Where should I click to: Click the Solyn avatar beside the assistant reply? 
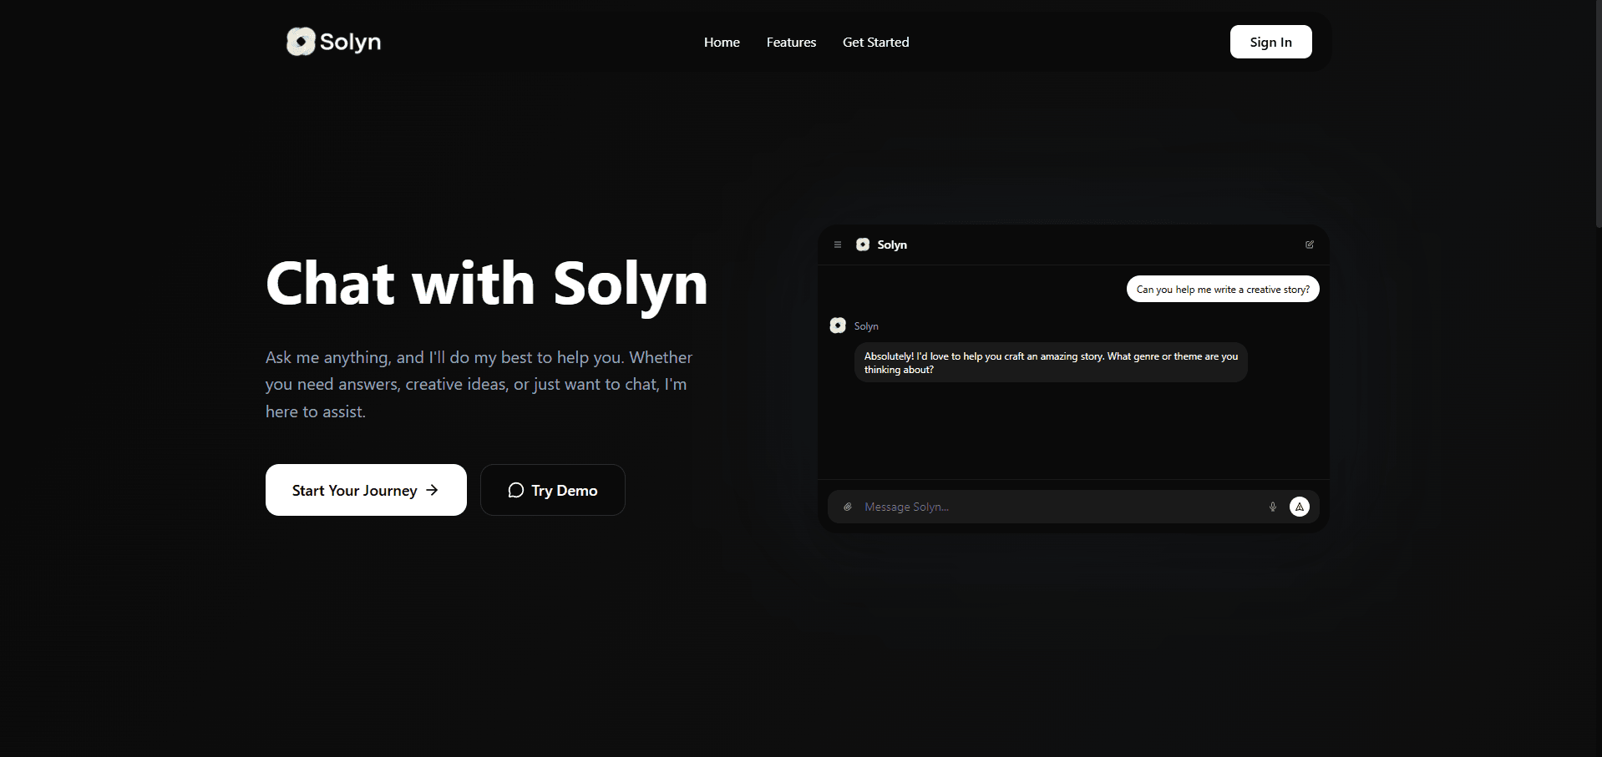click(x=838, y=326)
